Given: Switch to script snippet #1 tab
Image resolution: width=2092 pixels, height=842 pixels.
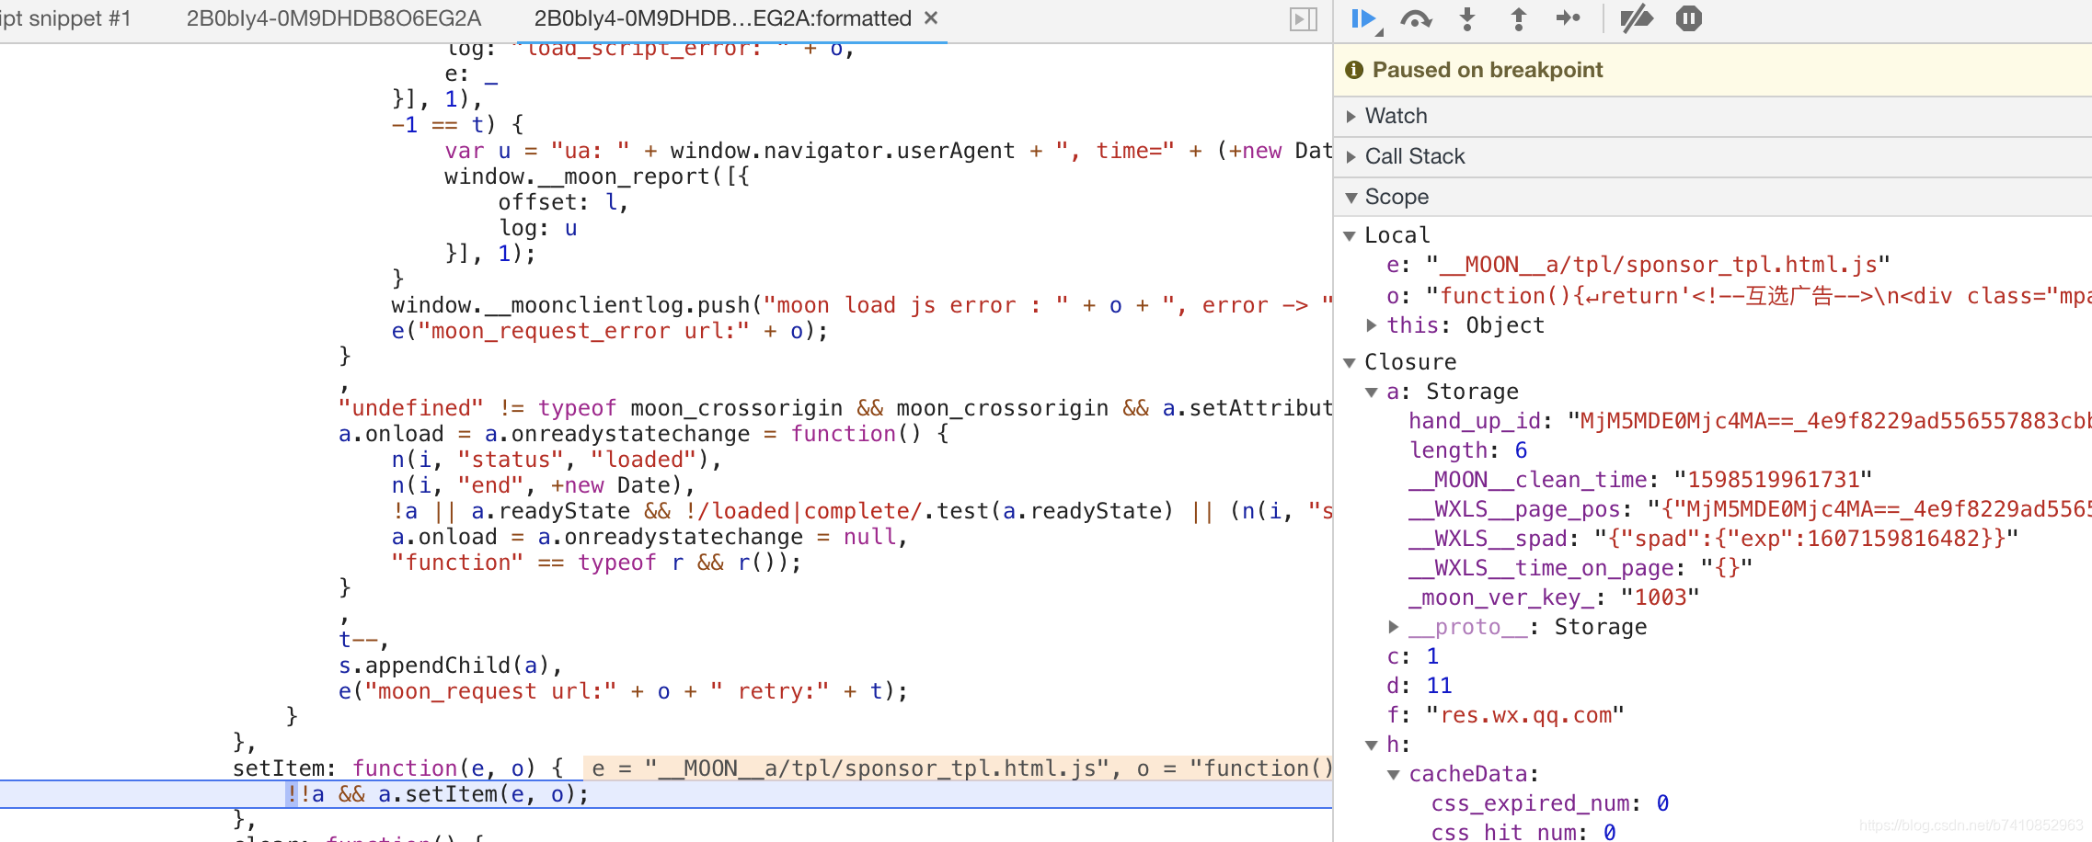Looking at the screenshot, I should point(66,18).
